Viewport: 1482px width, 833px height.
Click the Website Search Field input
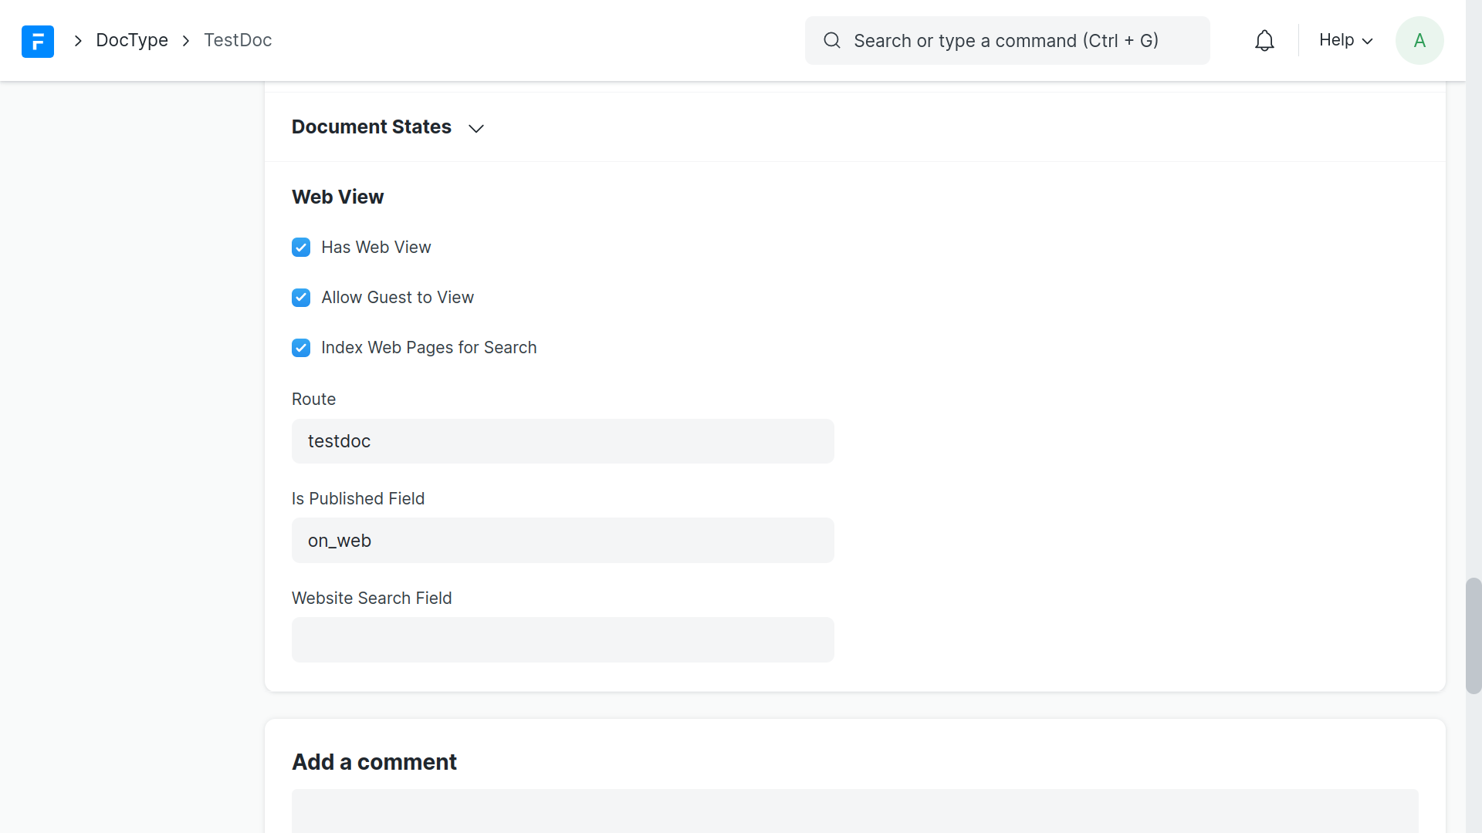pos(563,640)
